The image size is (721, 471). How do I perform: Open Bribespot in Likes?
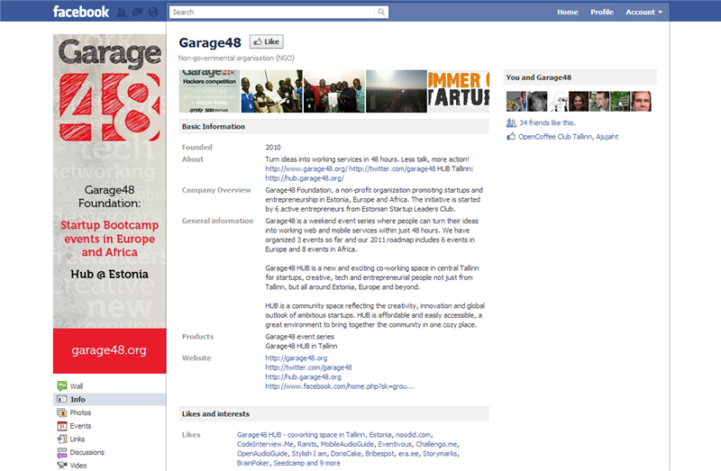click(x=379, y=454)
